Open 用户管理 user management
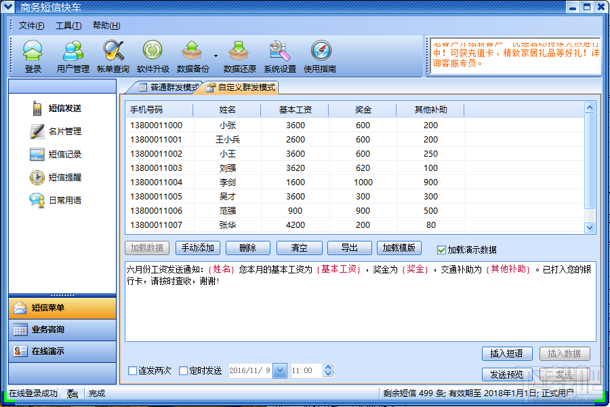Image resolution: width=610 pixels, height=407 pixels. (73, 56)
